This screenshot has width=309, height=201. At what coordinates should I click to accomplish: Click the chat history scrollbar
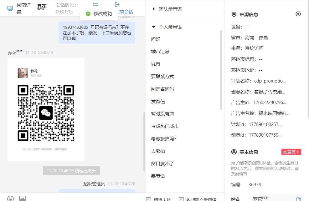pyautogui.click(x=144, y=142)
